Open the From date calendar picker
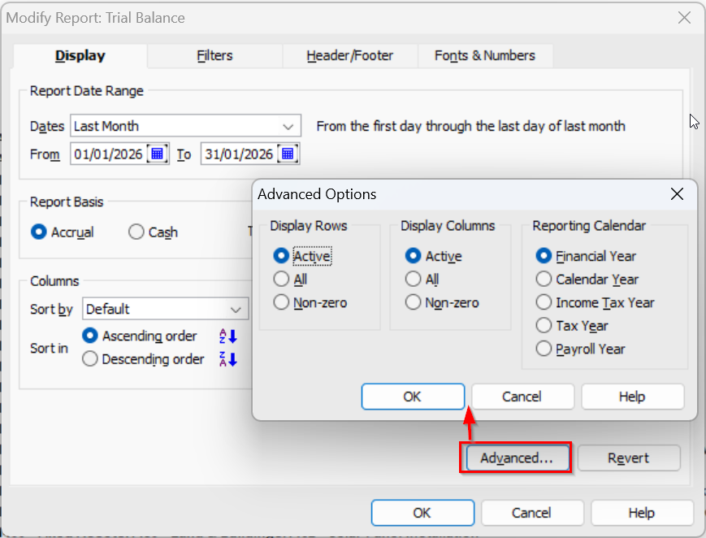 [157, 154]
